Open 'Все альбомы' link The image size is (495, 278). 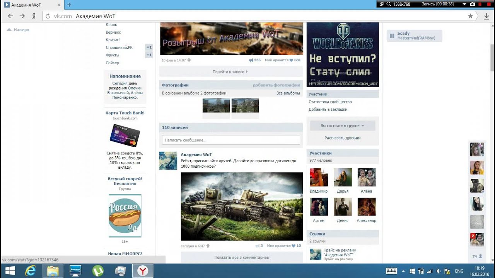(288, 93)
